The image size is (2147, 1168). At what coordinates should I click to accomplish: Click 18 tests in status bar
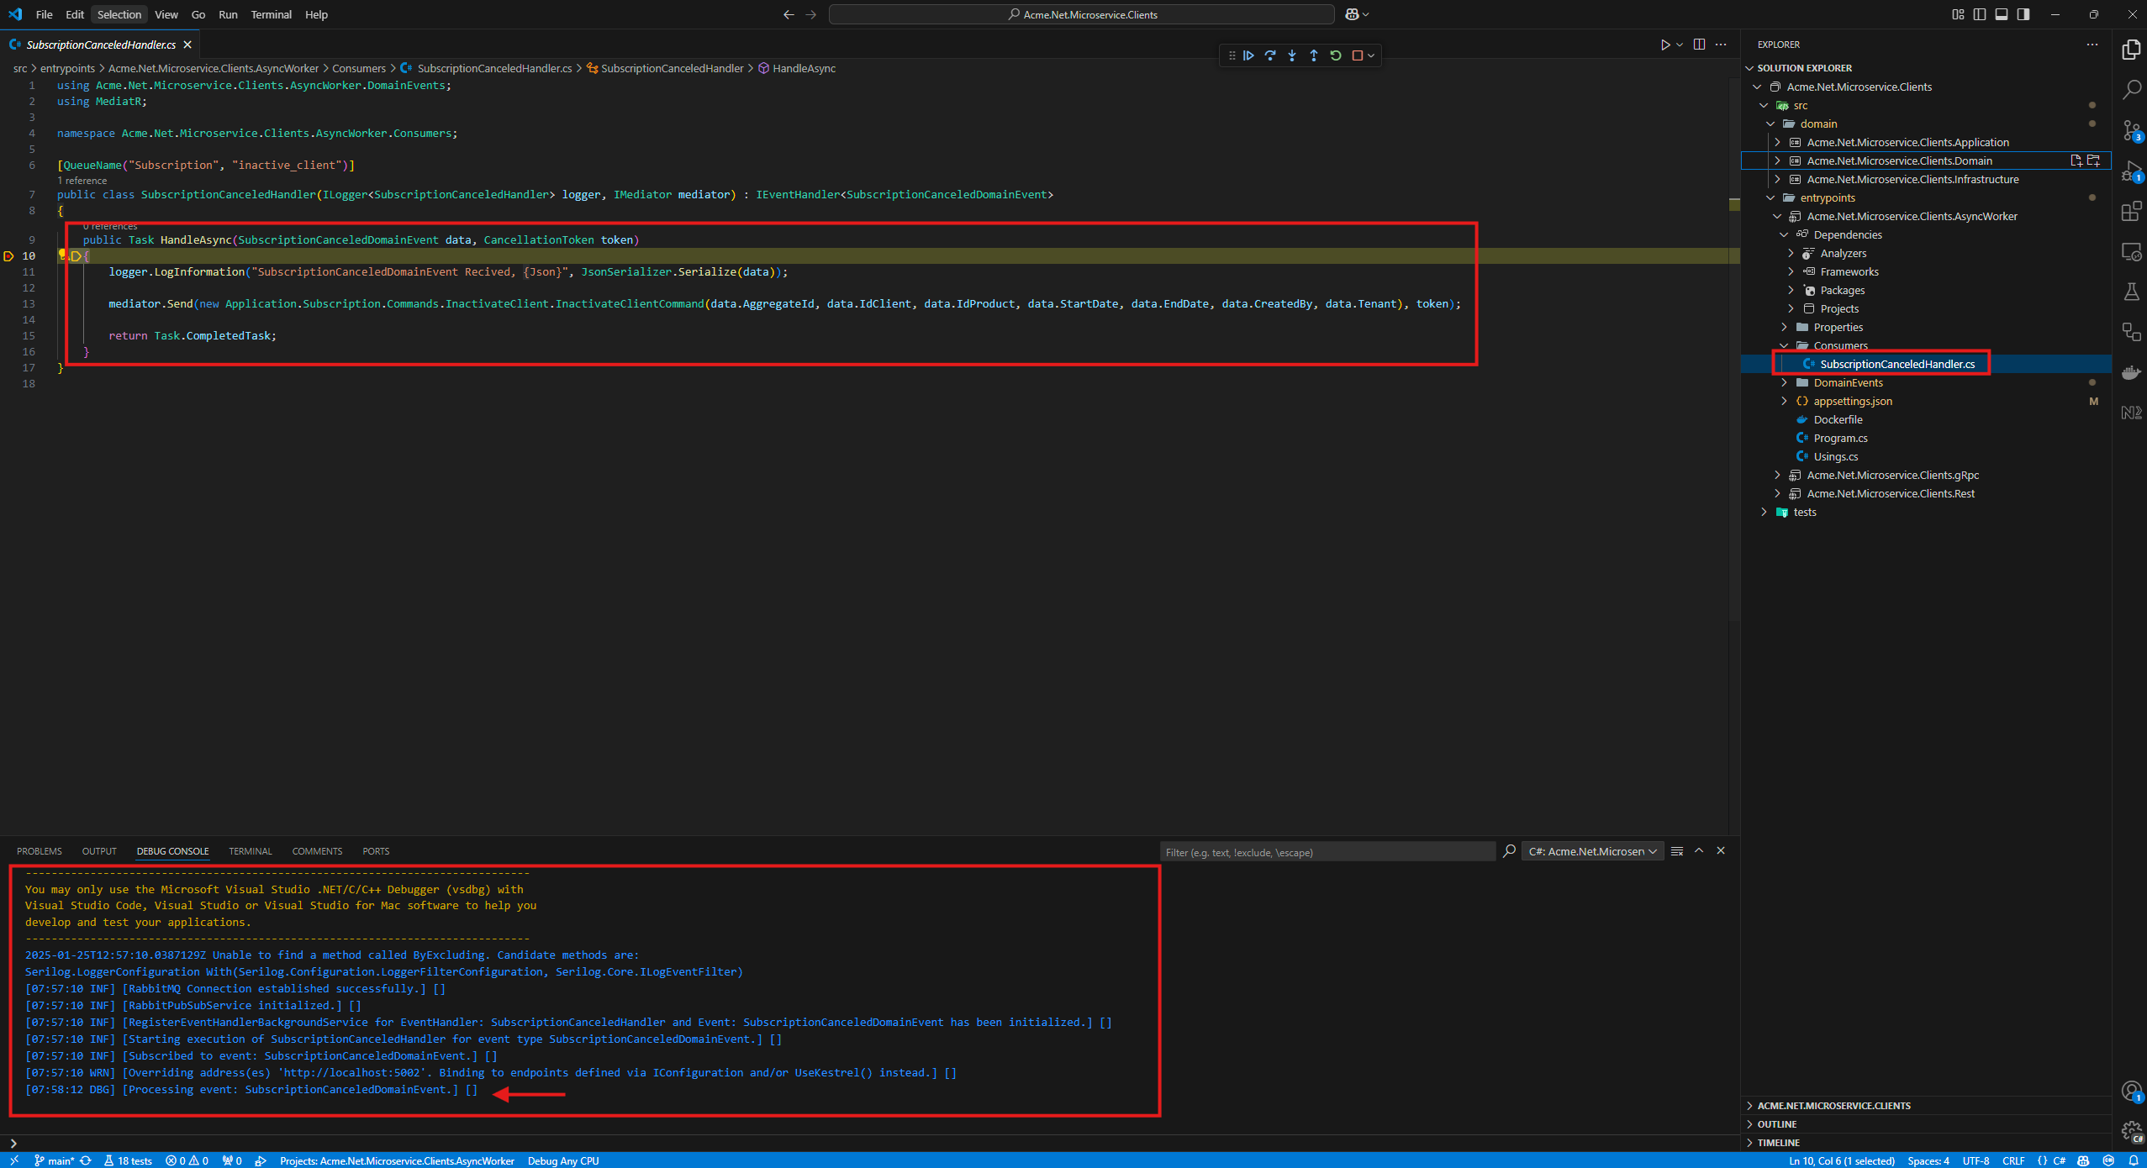tap(128, 1160)
